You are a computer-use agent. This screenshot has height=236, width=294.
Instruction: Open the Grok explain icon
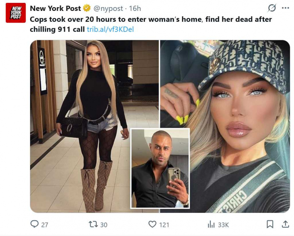(x=272, y=8)
